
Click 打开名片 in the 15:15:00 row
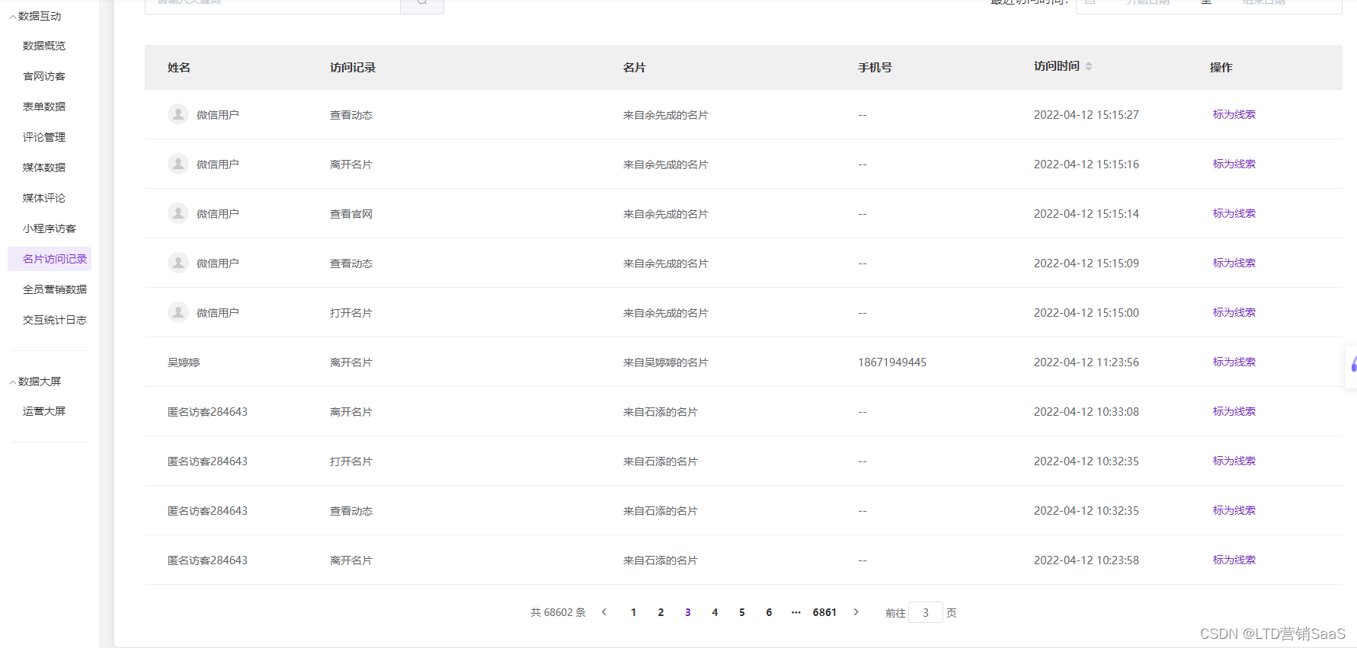(x=351, y=313)
